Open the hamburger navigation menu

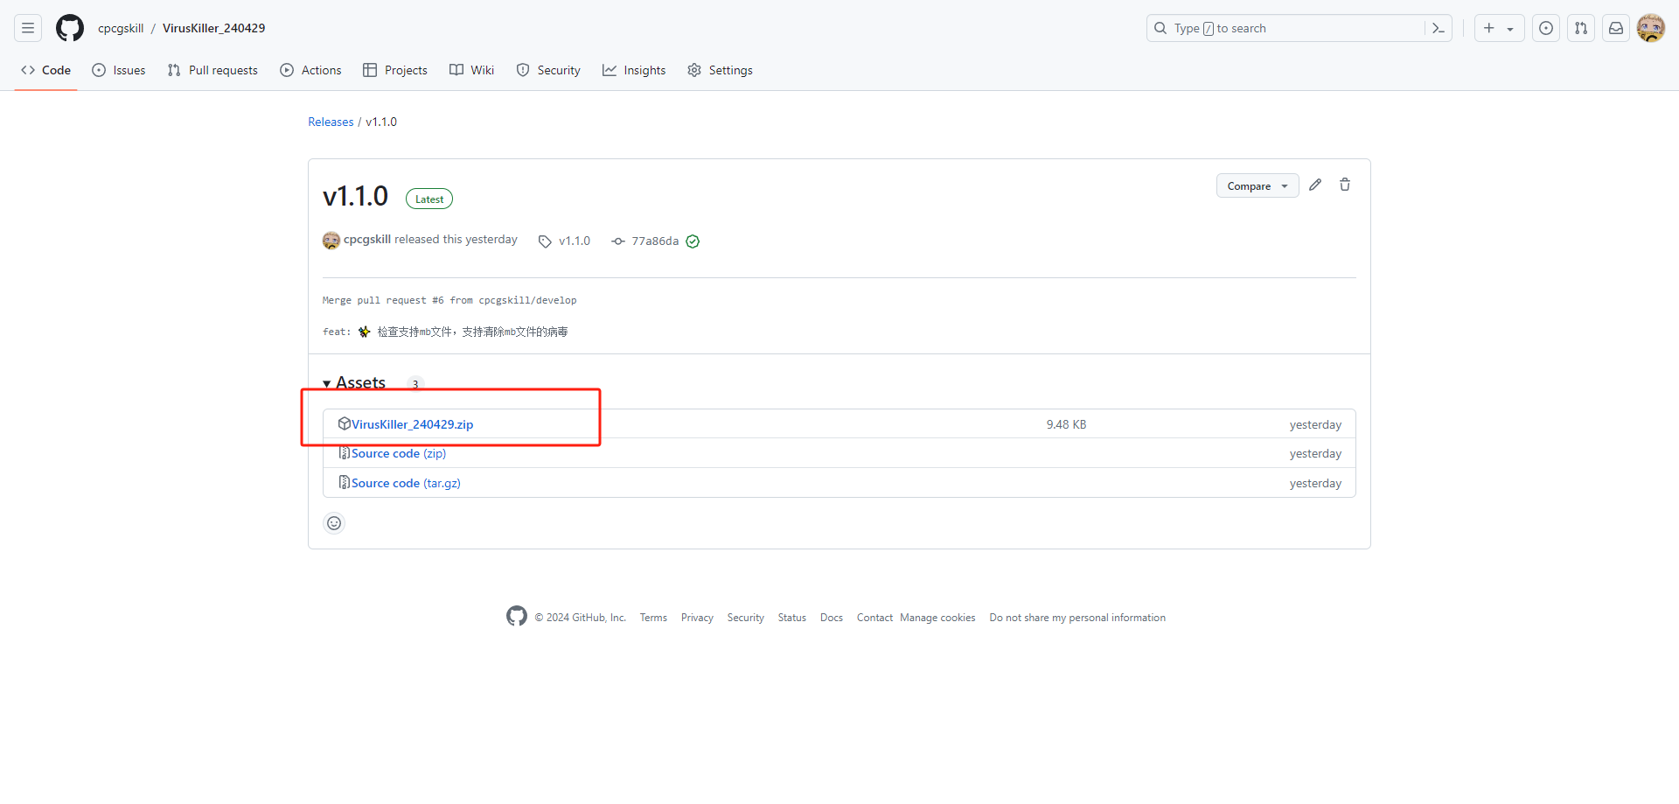click(28, 28)
